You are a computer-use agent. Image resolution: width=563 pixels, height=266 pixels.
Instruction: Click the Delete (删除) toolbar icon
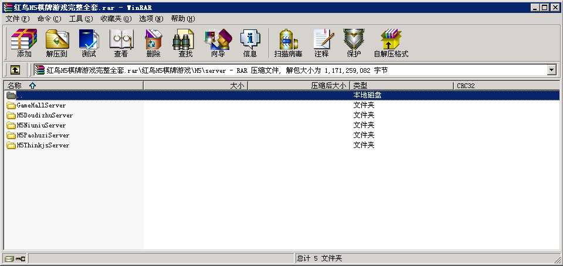pyautogui.click(x=153, y=43)
